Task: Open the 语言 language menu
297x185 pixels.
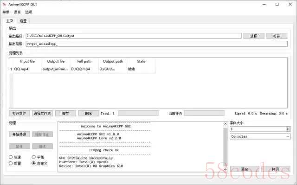Action: pyautogui.click(x=17, y=12)
